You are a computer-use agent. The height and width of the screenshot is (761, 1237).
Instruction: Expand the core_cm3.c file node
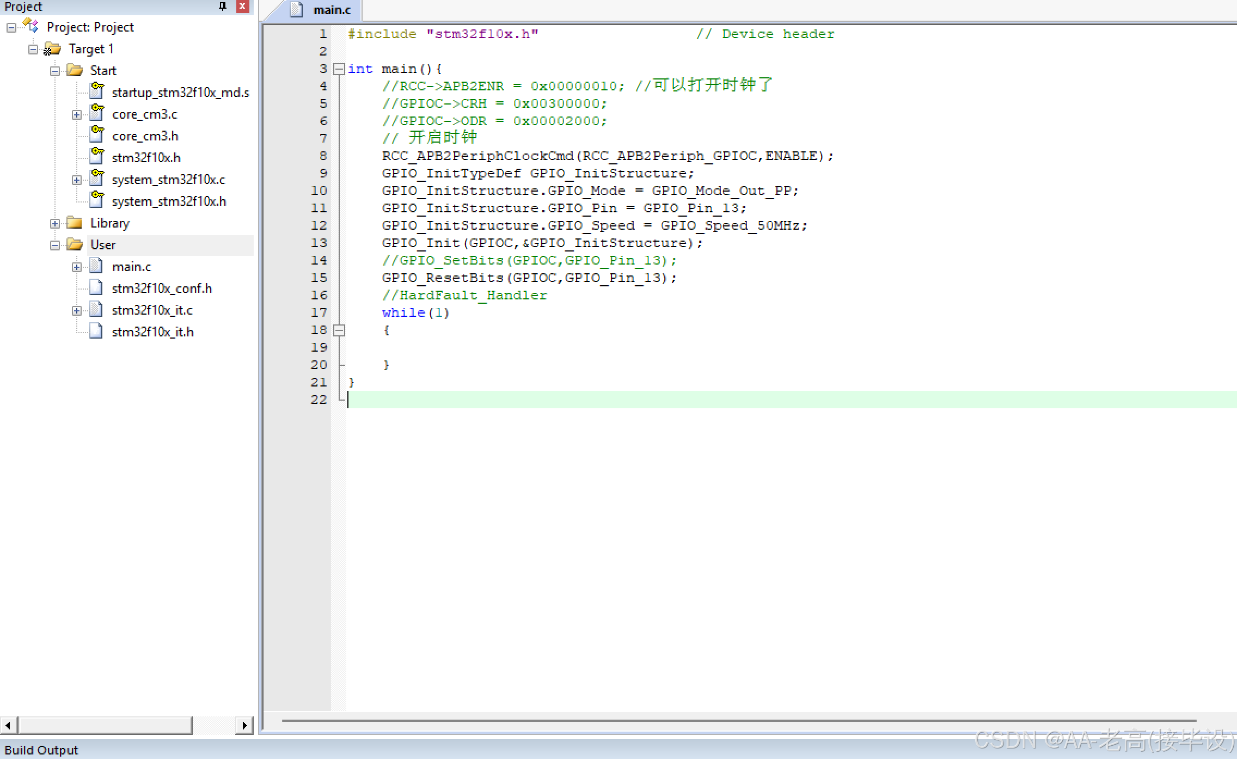77,114
